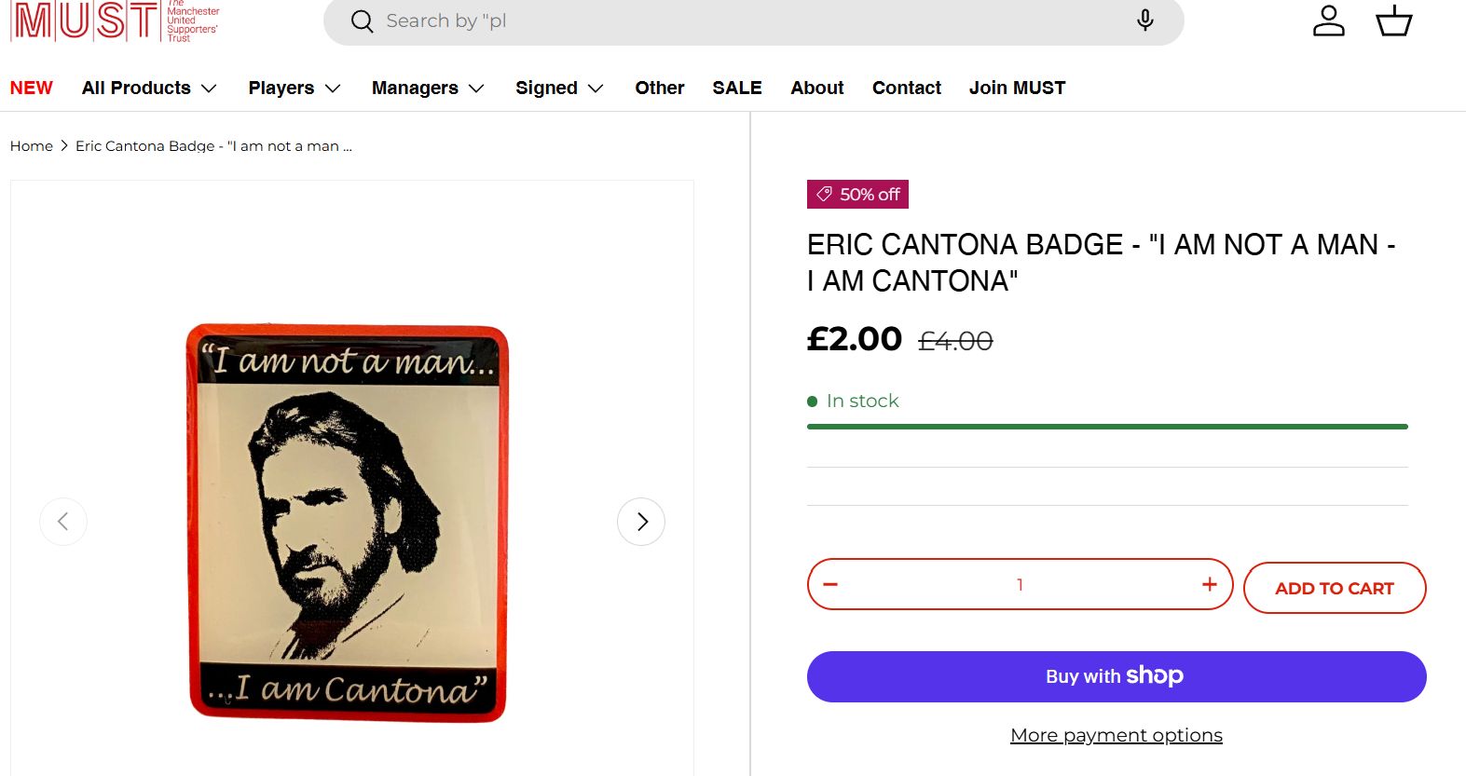Open the shopping basket icon

click(1394, 20)
